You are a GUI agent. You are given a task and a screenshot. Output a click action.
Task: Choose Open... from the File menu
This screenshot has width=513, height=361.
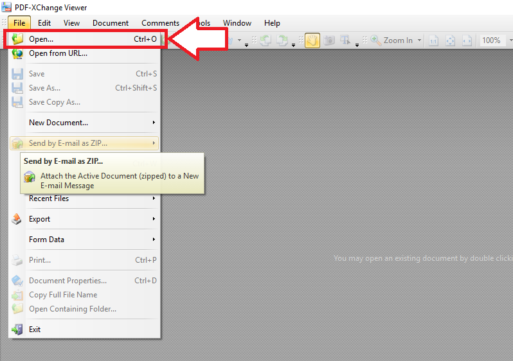point(84,39)
